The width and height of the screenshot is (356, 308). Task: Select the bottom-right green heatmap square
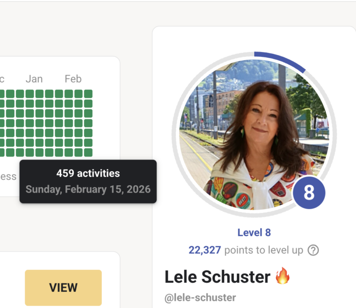88,153
